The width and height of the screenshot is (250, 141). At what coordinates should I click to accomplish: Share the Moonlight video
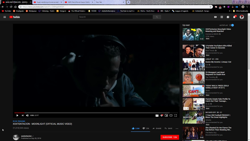(x=157, y=128)
